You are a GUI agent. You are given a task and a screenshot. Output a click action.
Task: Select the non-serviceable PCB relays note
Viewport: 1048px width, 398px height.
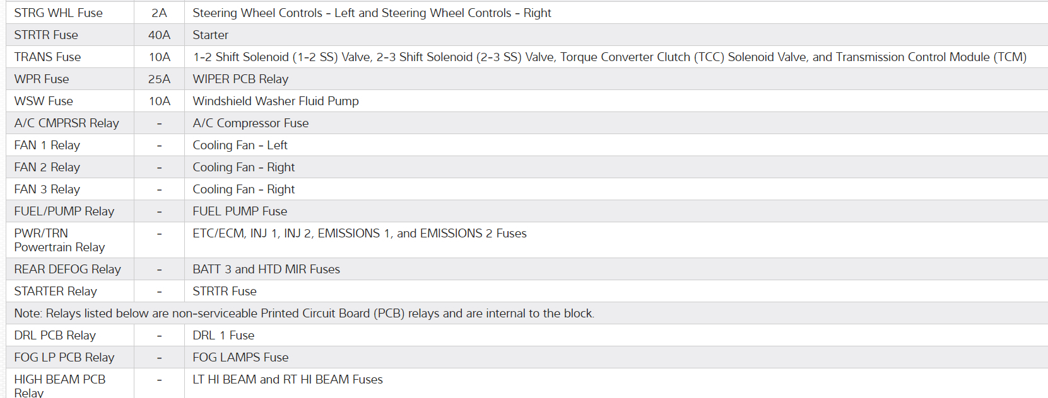[x=304, y=313]
